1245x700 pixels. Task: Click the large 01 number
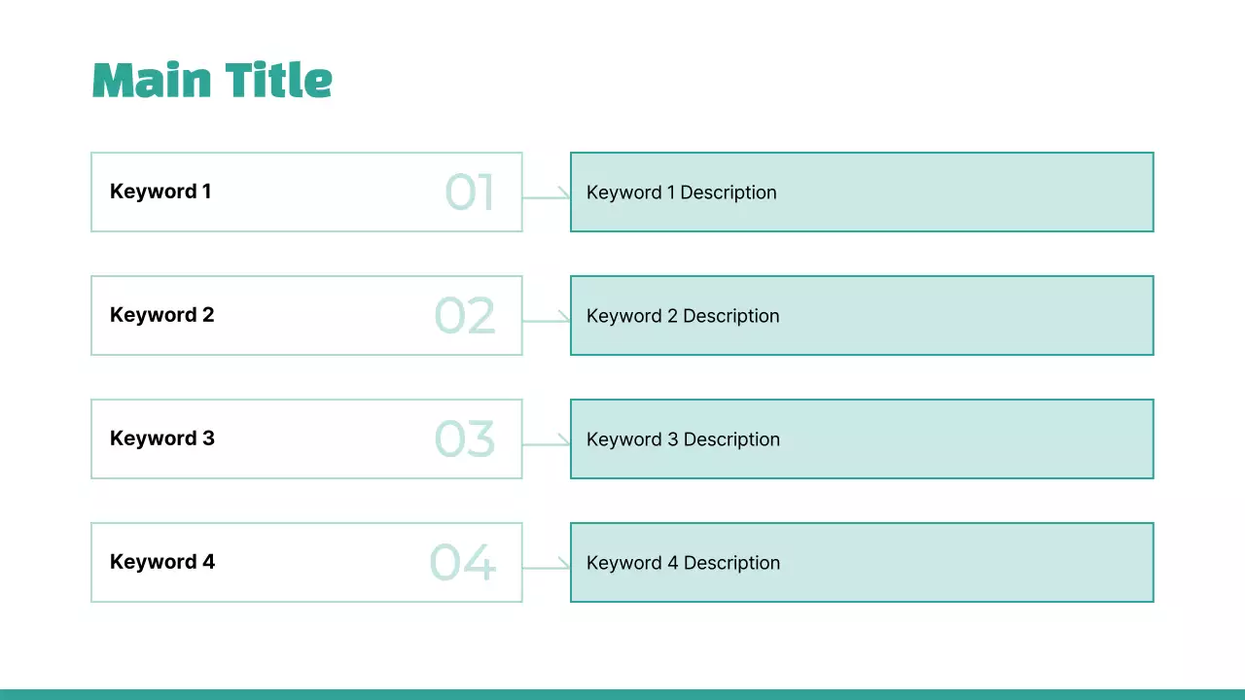(x=470, y=192)
